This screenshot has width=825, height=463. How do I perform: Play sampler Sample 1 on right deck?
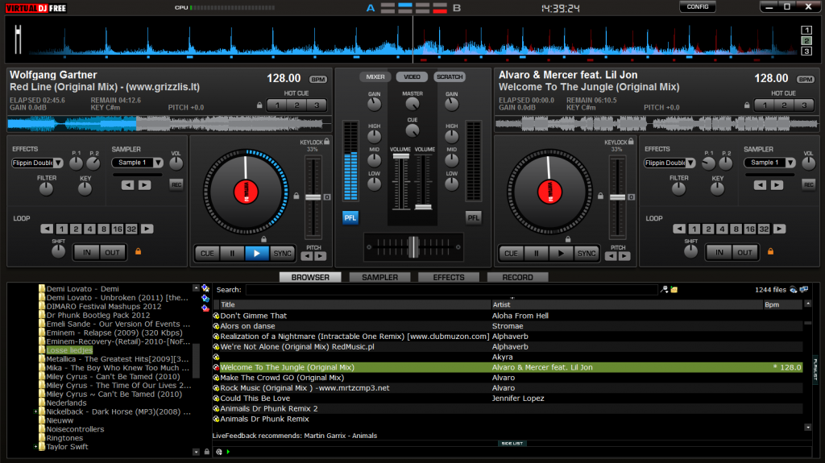pos(777,184)
